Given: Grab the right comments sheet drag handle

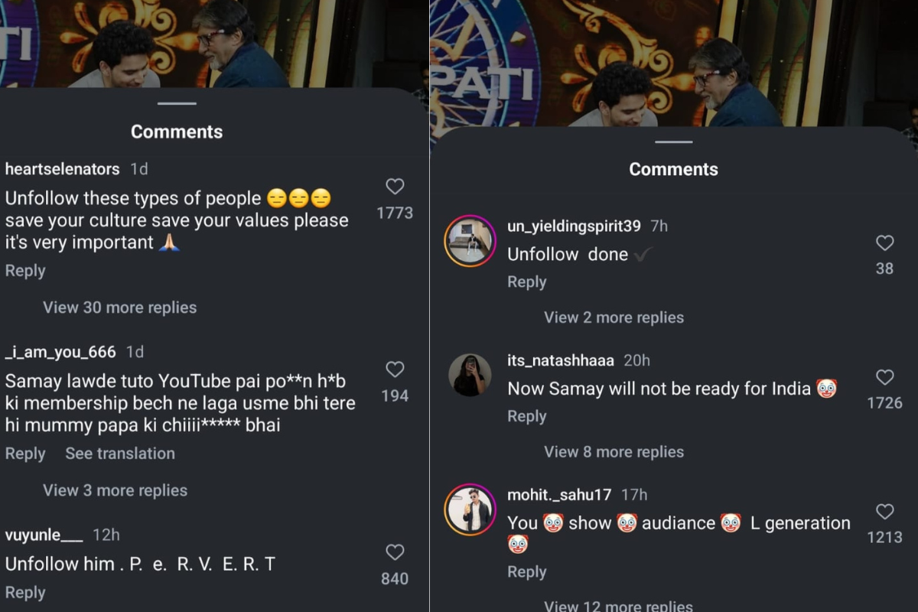Looking at the screenshot, I should [673, 142].
